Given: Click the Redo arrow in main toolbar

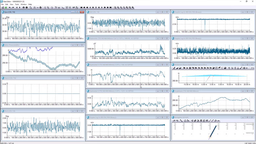Looking at the screenshot, I should point(13,7).
